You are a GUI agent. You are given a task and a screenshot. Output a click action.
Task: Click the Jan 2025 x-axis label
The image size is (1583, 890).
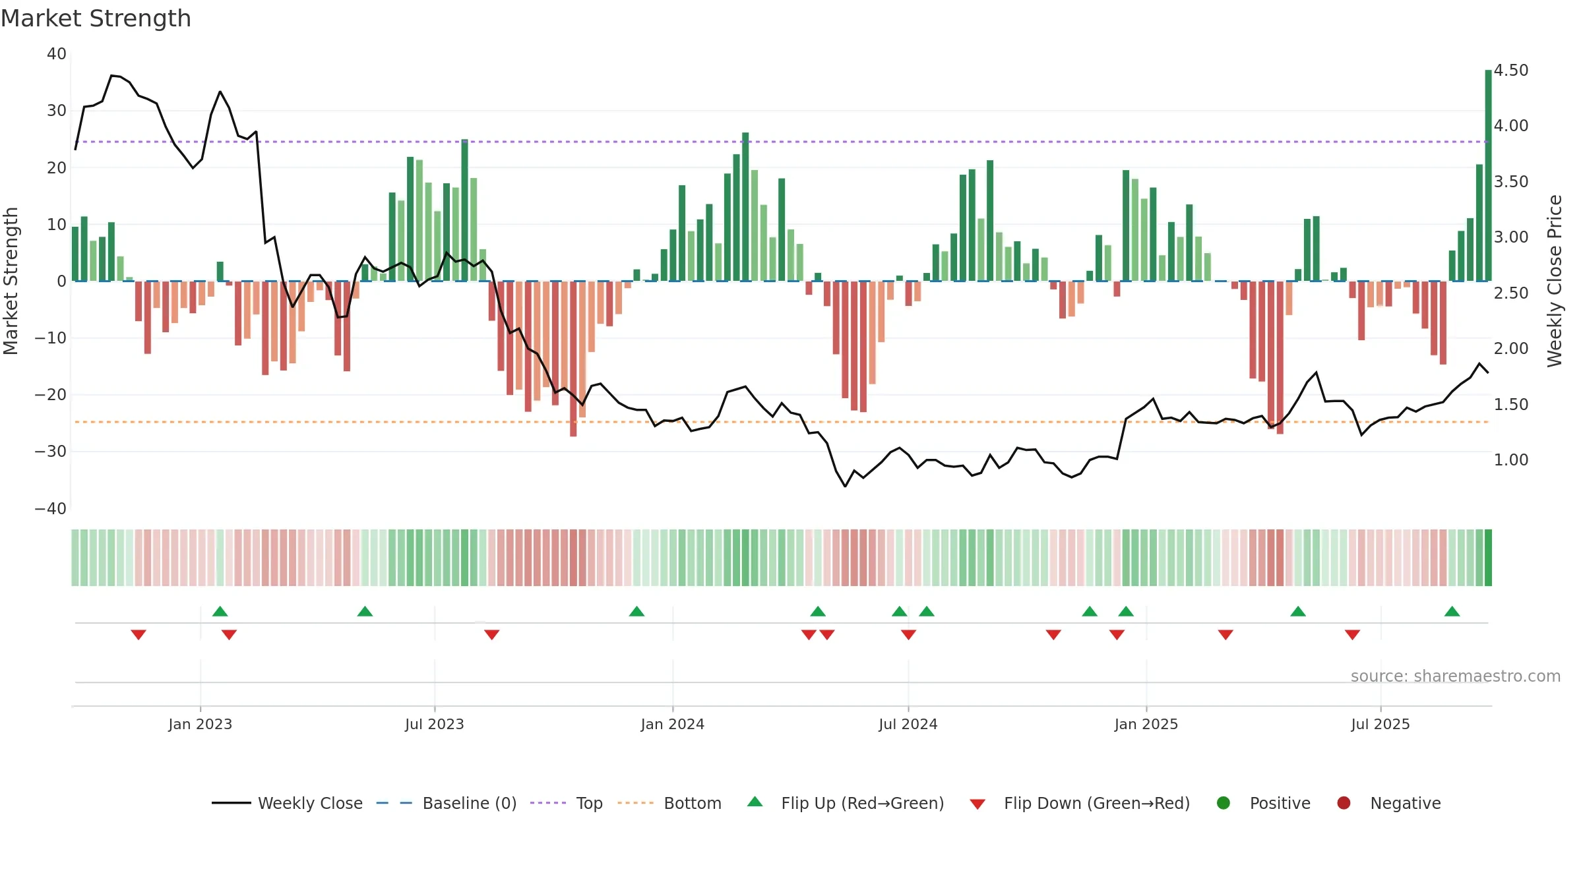pyautogui.click(x=1146, y=724)
